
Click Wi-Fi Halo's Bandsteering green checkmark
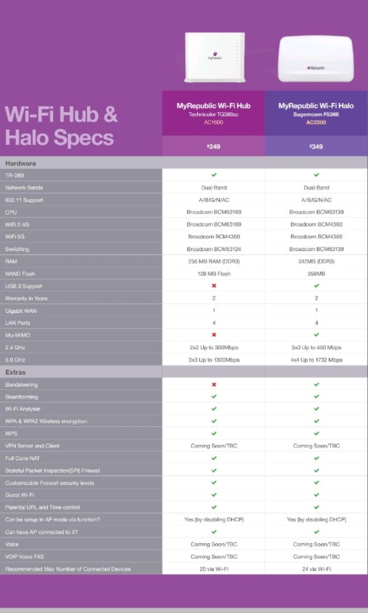pyautogui.click(x=316, y=384)
